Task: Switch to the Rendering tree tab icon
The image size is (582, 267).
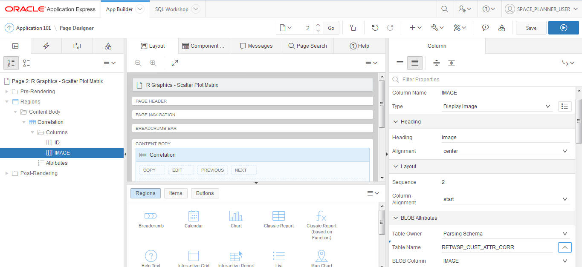Action: (15, 46)
